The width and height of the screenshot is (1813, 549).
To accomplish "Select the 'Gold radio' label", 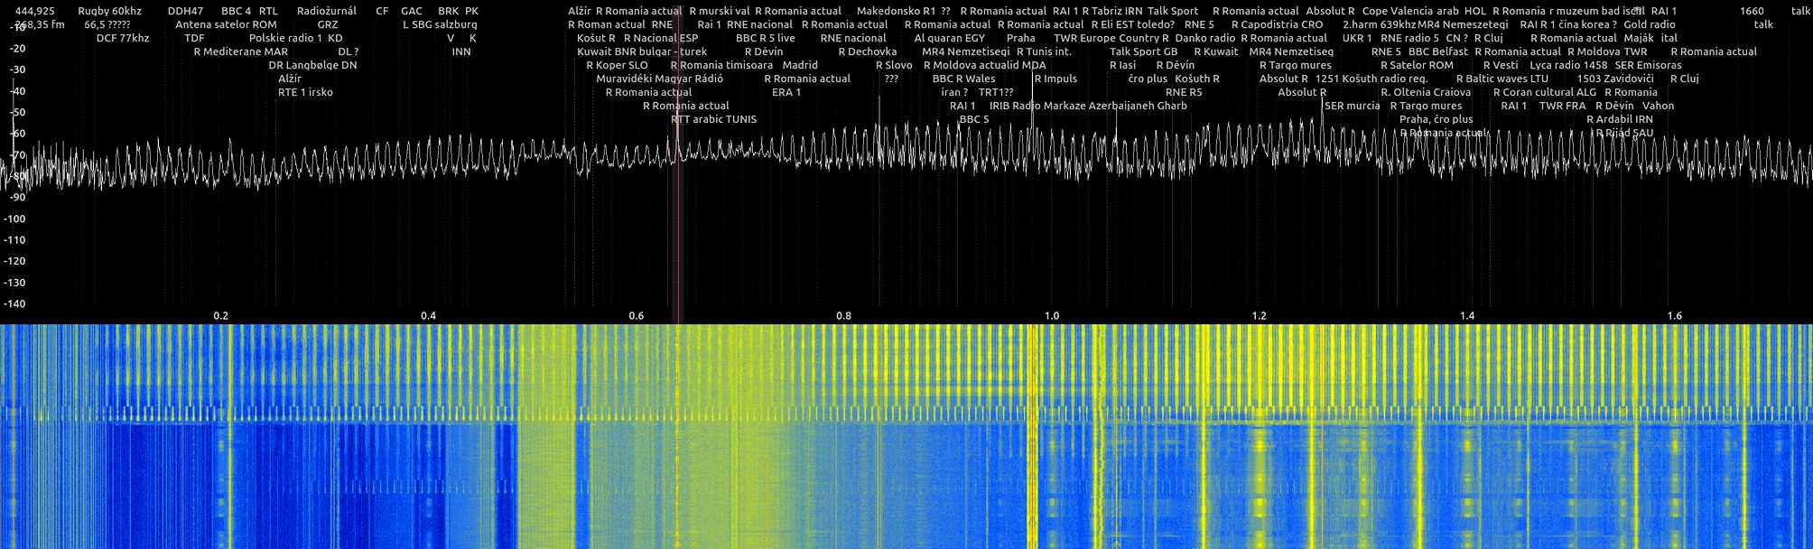I will point(1650,24).
